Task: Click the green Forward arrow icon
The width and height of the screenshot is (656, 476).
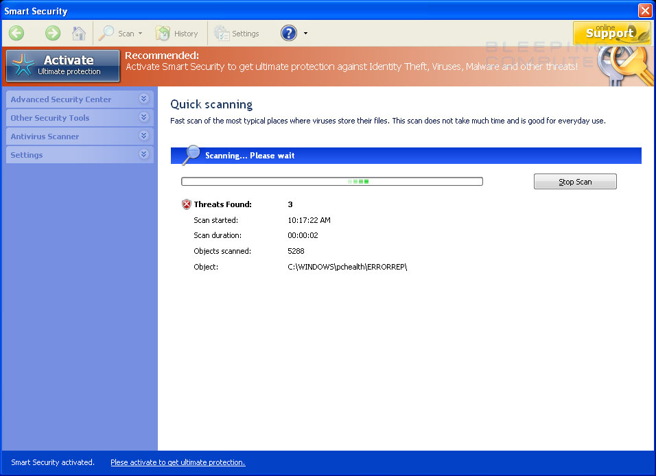Action: pos(53,33)
